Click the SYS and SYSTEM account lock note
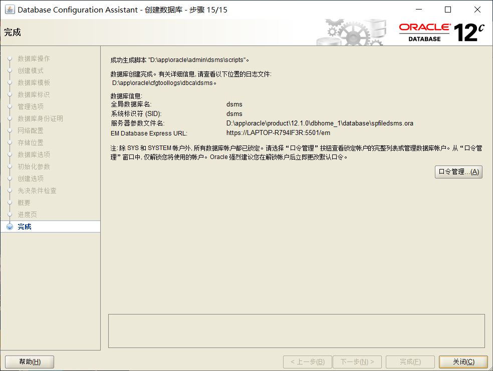 (x=296, y=152)
